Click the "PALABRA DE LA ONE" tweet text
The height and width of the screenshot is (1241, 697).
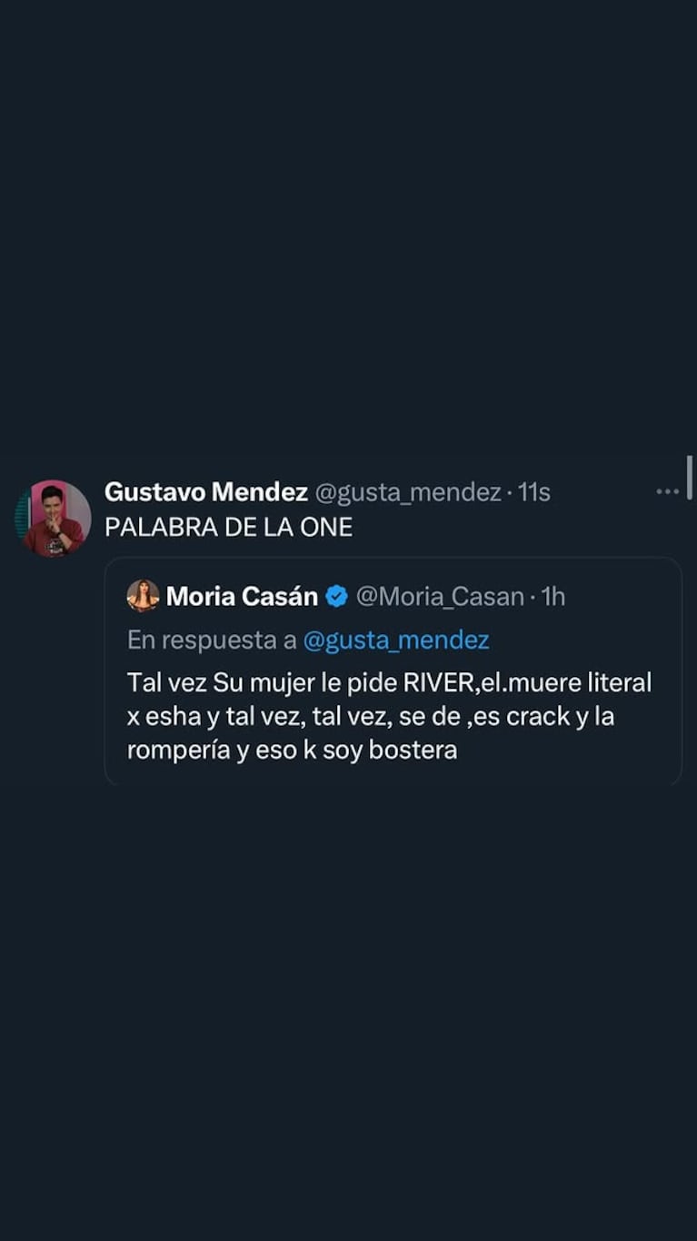228,527
